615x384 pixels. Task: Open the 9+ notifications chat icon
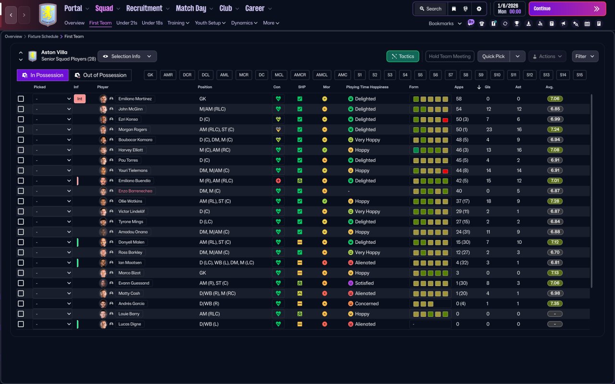470,23
